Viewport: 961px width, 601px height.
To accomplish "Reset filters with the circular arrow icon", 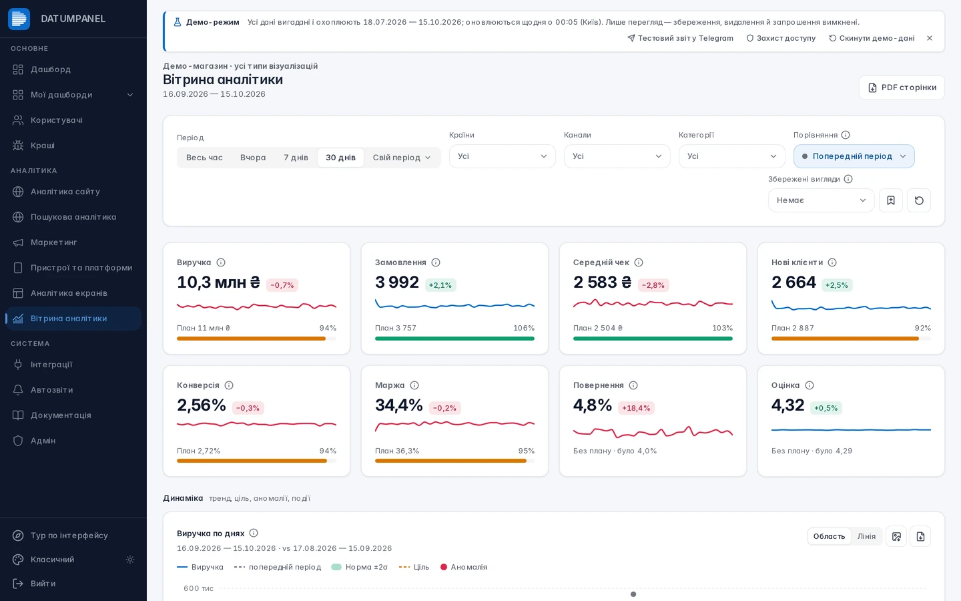I will point(919,200).
